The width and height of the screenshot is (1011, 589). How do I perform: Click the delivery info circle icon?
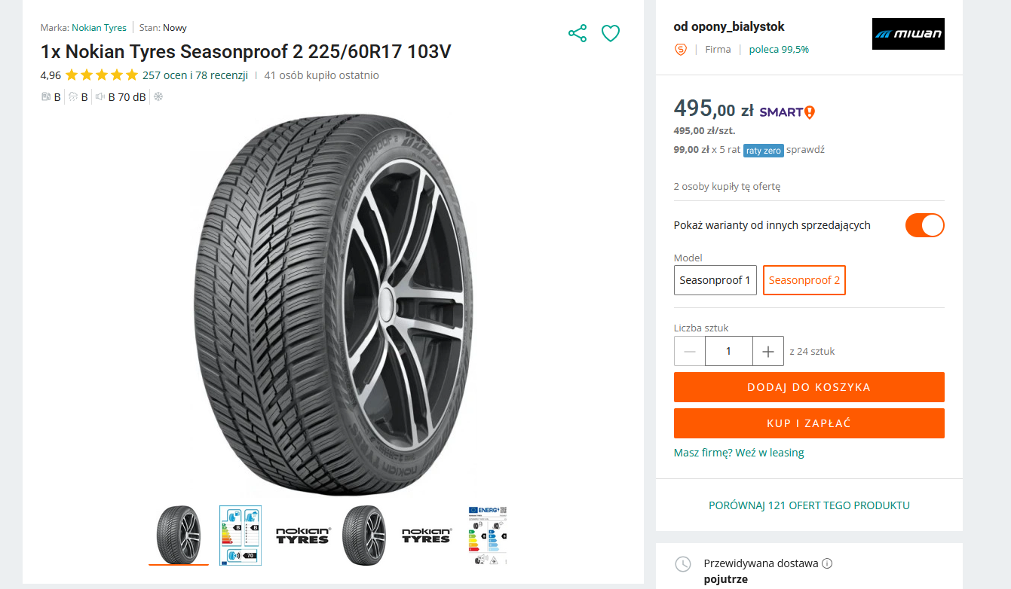click(827, 563)
